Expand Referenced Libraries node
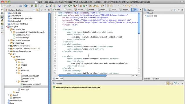 9,46
